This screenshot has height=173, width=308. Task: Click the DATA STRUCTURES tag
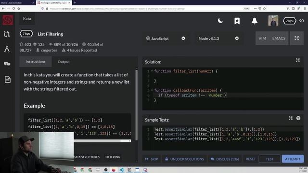point(87,157)
